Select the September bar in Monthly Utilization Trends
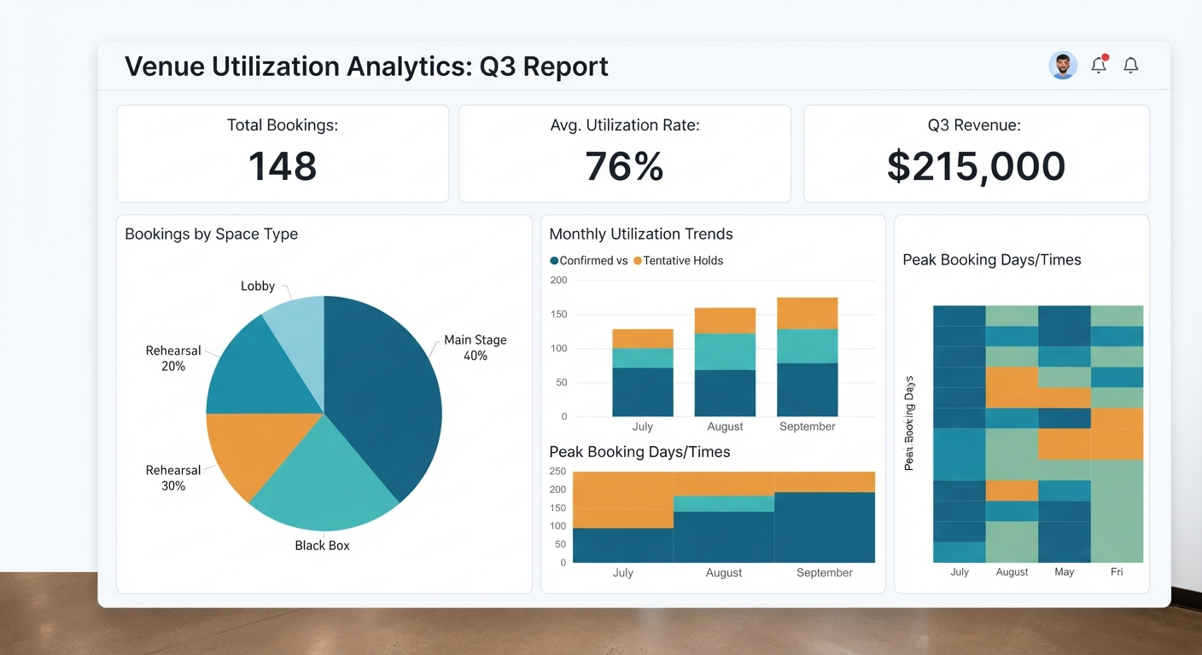The width and height of the screenshot is (1202, 655). (808, 356)
